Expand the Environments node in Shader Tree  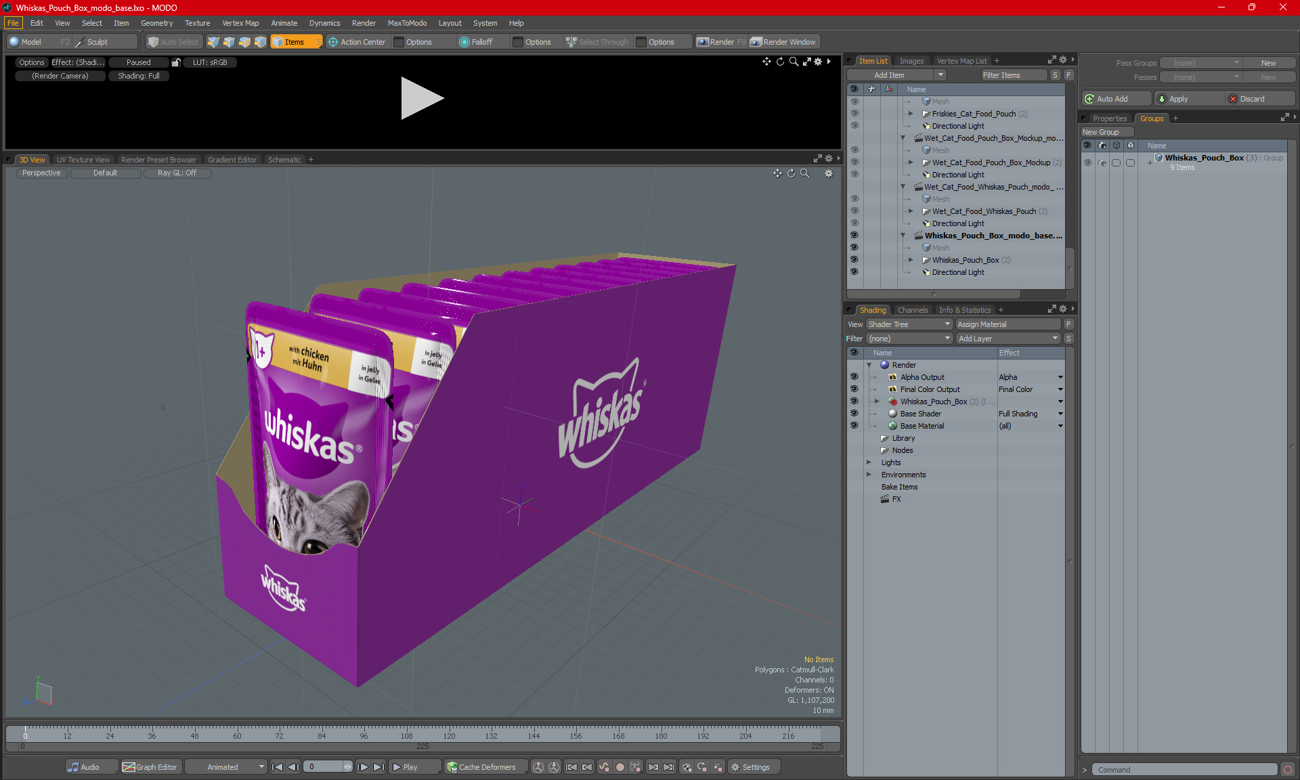(x=869, y=475)
